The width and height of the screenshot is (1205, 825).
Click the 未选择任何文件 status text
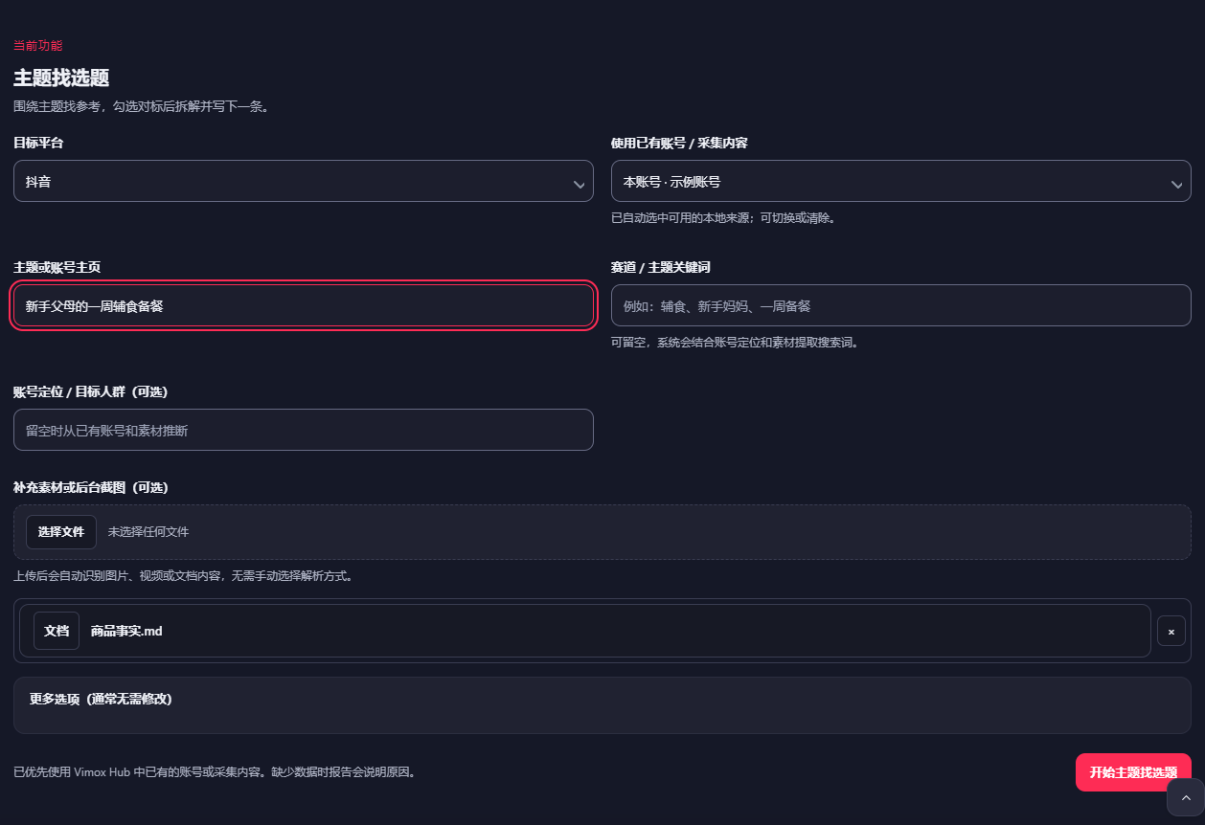pyautogui.click(x=148, y=532)
